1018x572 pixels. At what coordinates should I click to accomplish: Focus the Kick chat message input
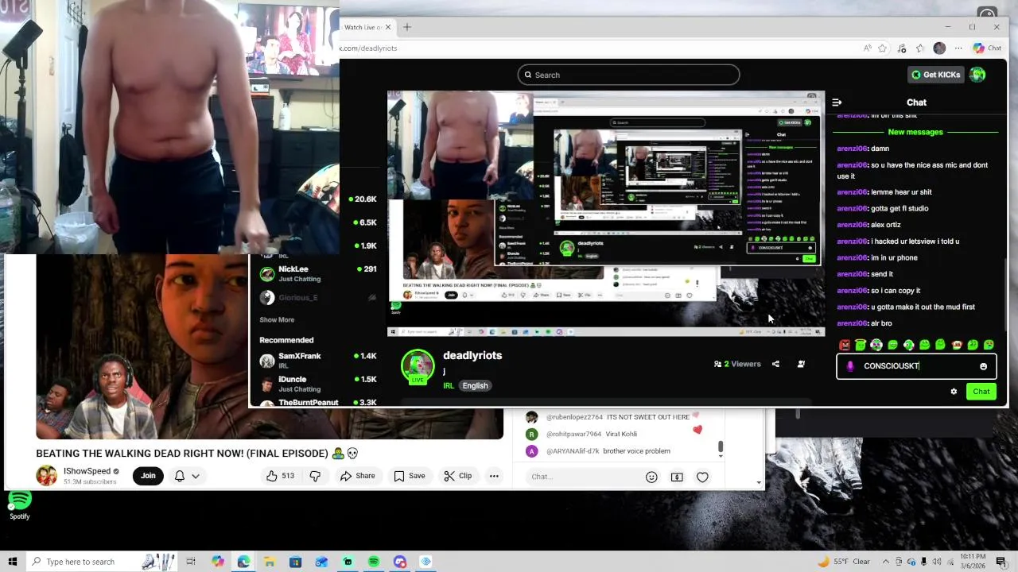915,366
